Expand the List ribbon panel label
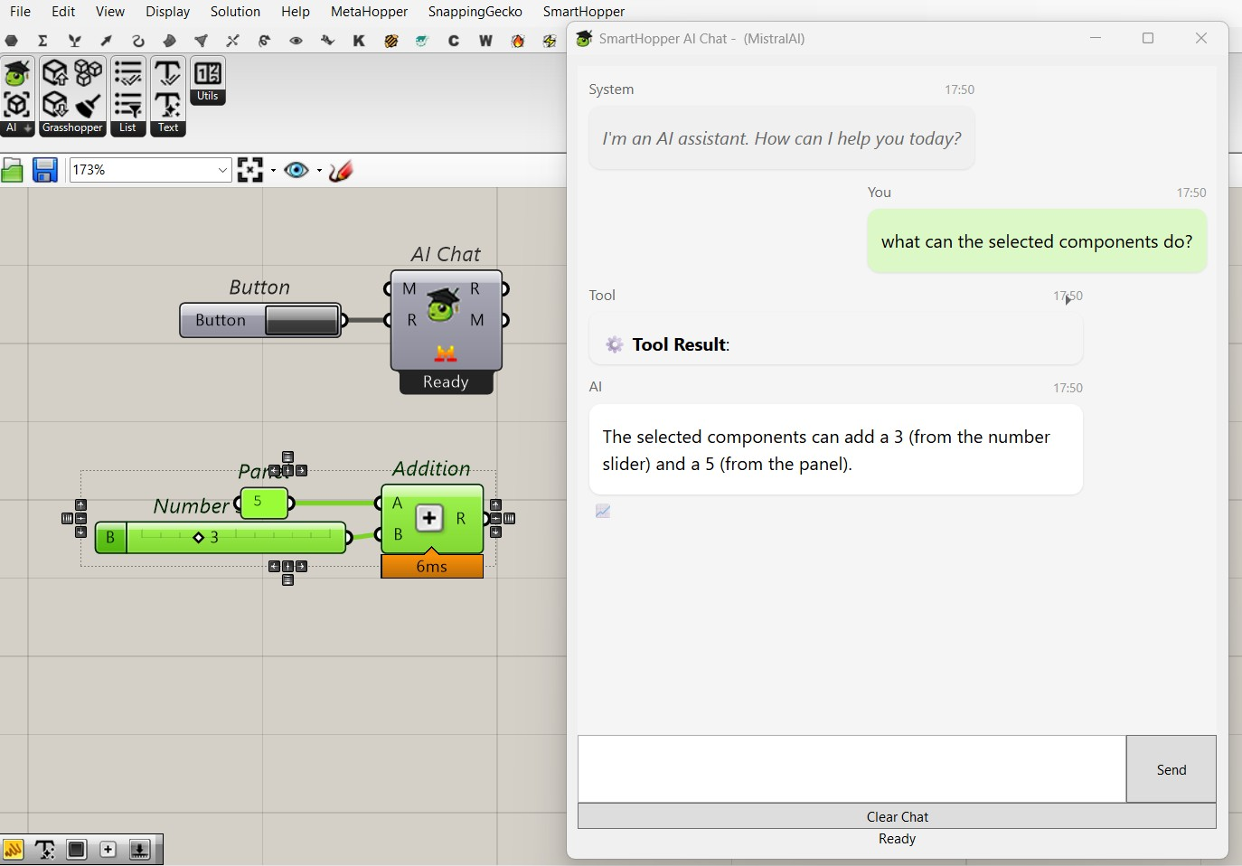Screen dimensions: 1242x866 (x=127, y=128)
